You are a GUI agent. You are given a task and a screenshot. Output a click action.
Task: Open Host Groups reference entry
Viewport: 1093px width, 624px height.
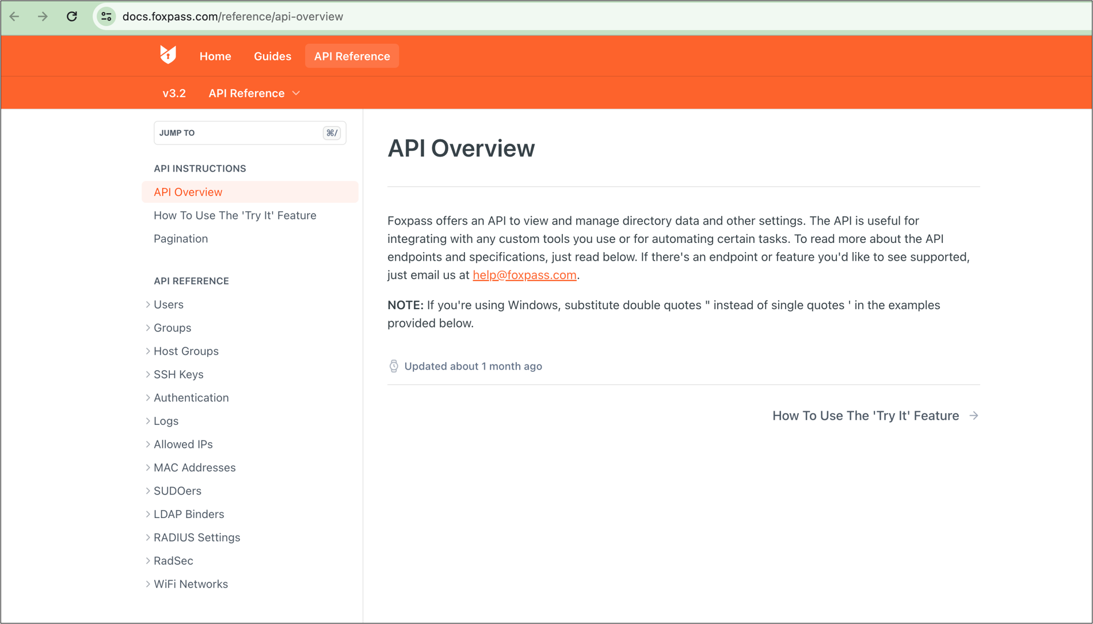point(186,351)
